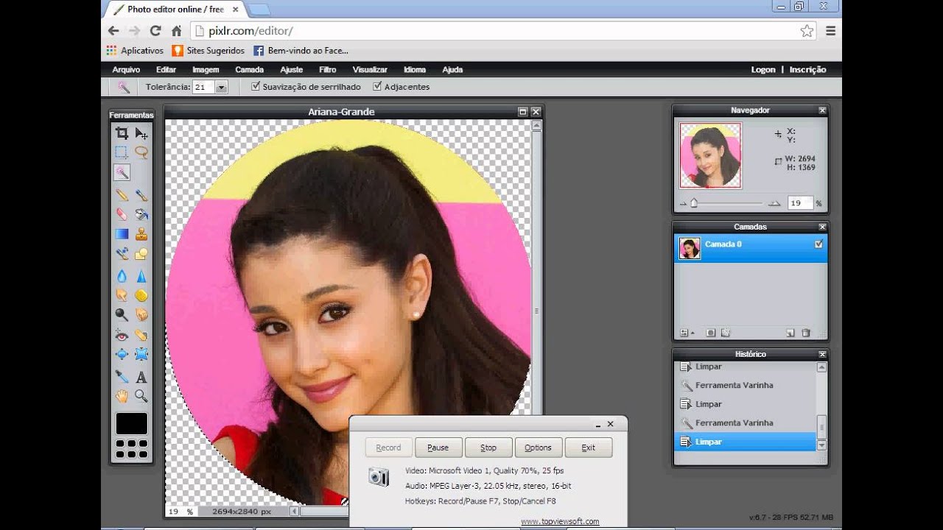Screen dimensions: 943x530
Task: Select the Brush tool
Action: tap(141, 195)
